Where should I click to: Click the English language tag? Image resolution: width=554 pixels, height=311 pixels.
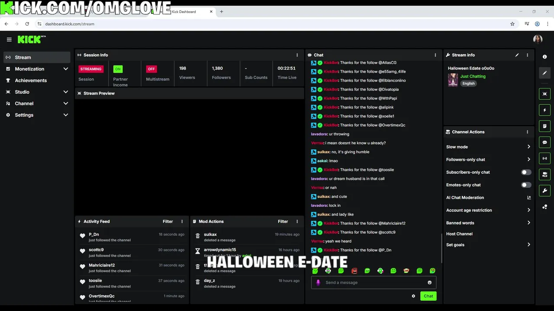tap(468, 83)
